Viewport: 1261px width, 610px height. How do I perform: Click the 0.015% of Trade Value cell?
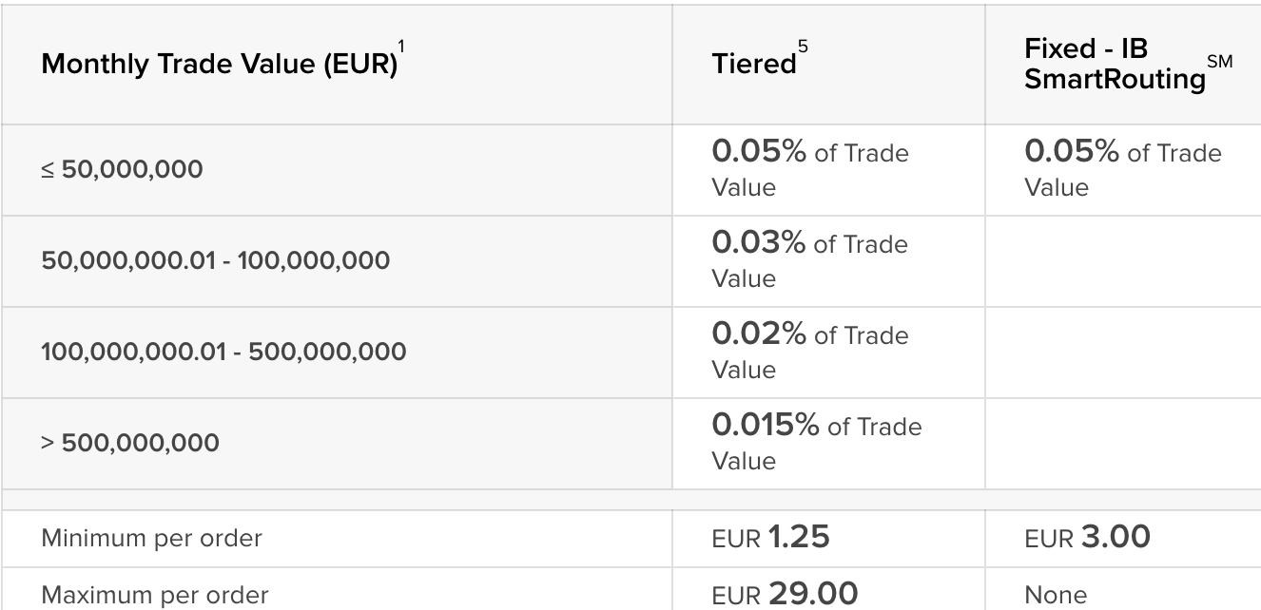(x=816, y=443)
